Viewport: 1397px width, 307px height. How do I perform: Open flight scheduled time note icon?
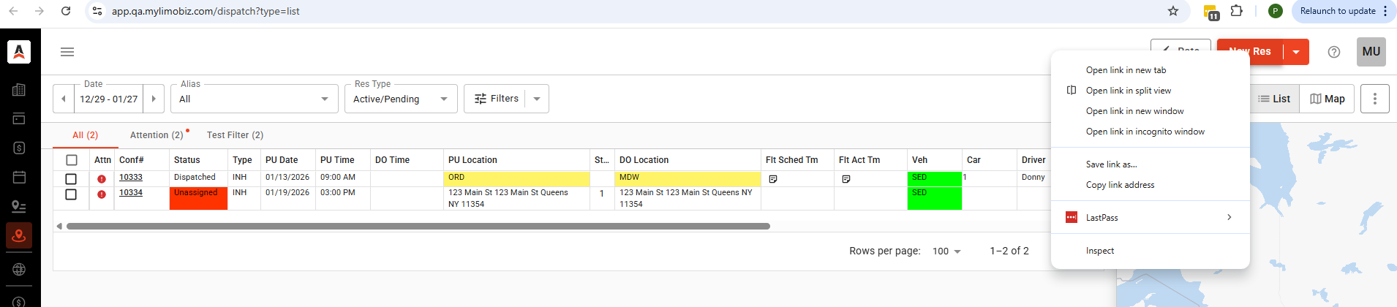click(773, 178)
